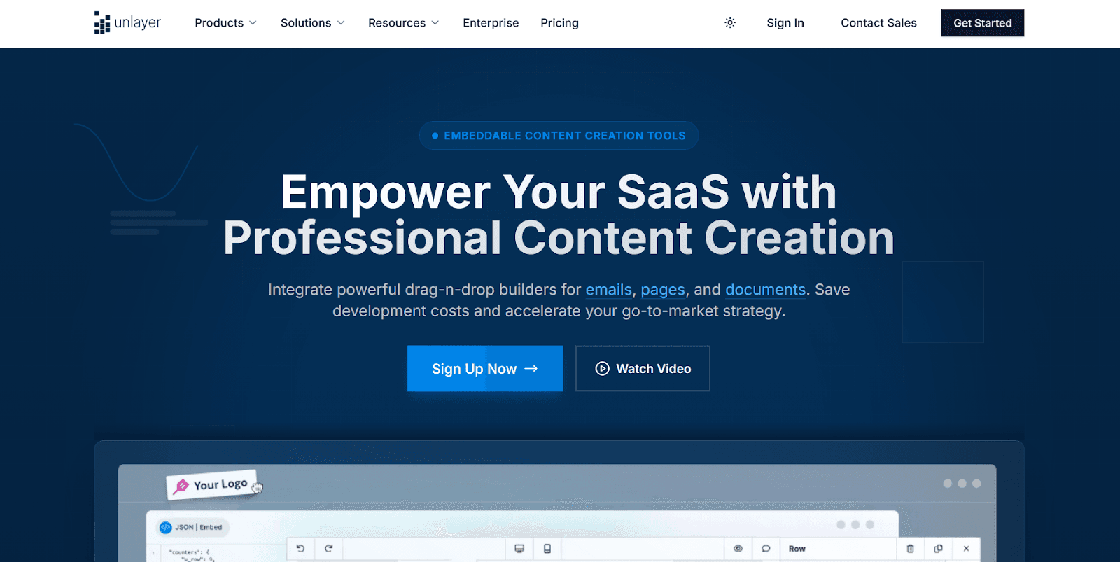Click the eye preview icon

coord(738,549)
